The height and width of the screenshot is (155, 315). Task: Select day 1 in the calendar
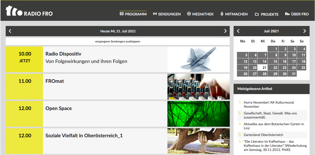(273, 49)
